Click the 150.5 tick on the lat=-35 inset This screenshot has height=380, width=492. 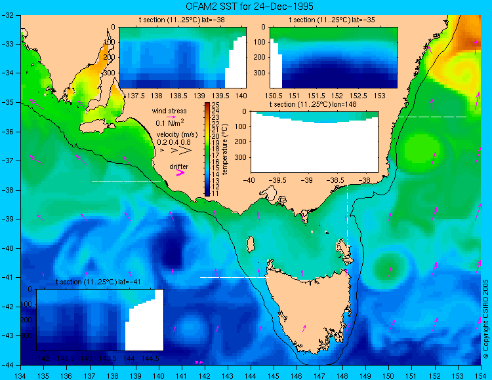[x=273, y=96]
